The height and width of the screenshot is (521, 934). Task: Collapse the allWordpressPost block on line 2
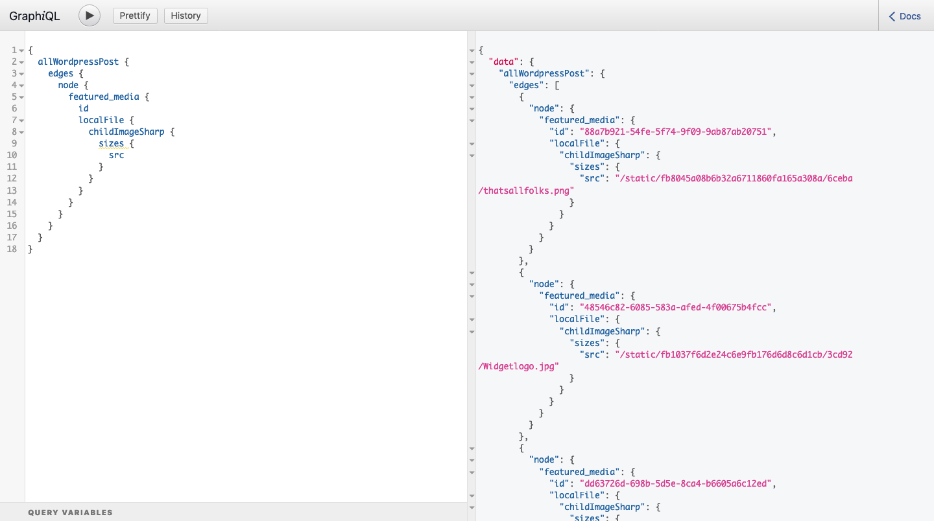coord(21,62)
